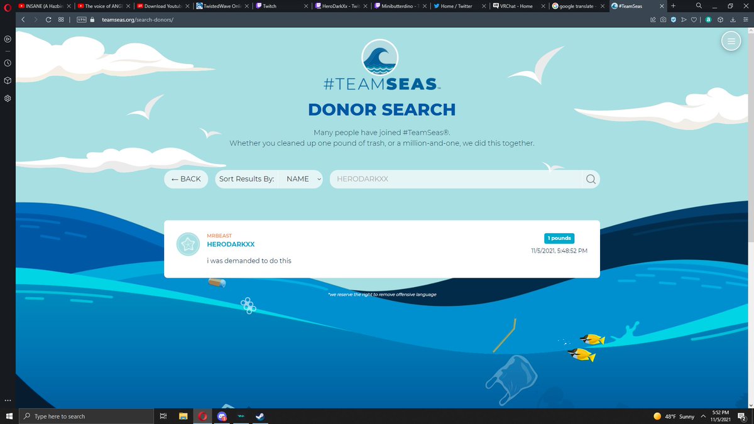Switch to the google translate tab

[578, 6]
